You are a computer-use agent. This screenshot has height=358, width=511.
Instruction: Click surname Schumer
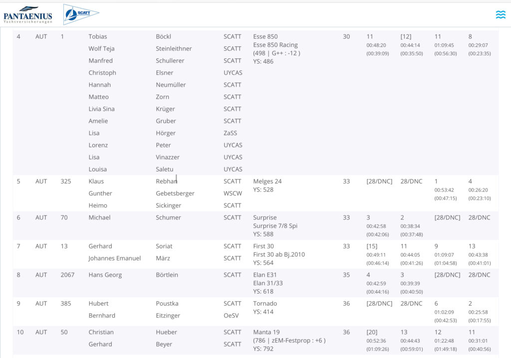[168, 217]
